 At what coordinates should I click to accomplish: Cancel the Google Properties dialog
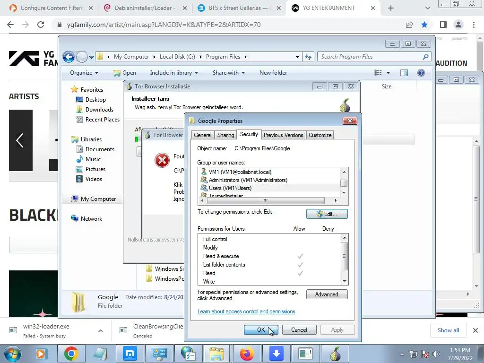(299, 329)
